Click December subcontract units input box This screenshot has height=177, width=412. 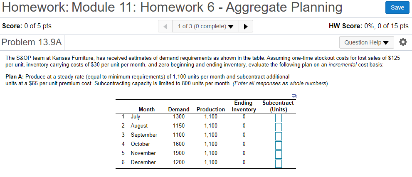pos(279,164)
